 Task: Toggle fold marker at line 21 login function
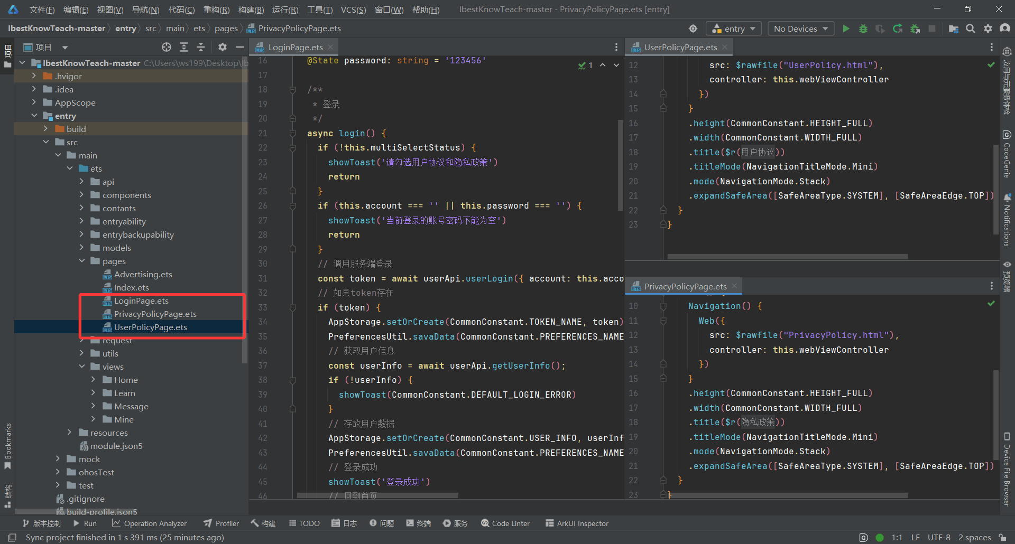[292, 134]
